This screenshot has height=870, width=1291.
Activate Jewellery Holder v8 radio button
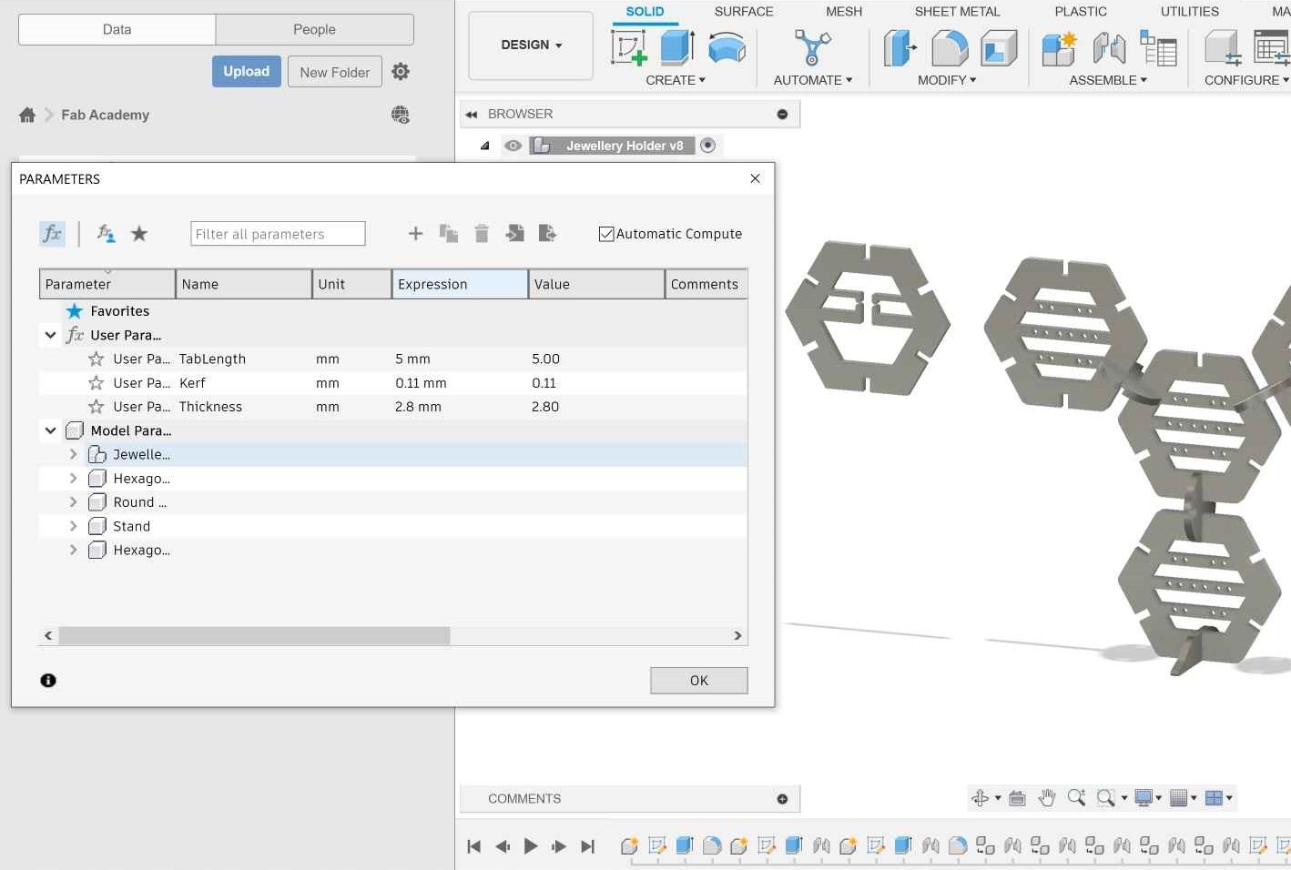[x=708, y=146]
